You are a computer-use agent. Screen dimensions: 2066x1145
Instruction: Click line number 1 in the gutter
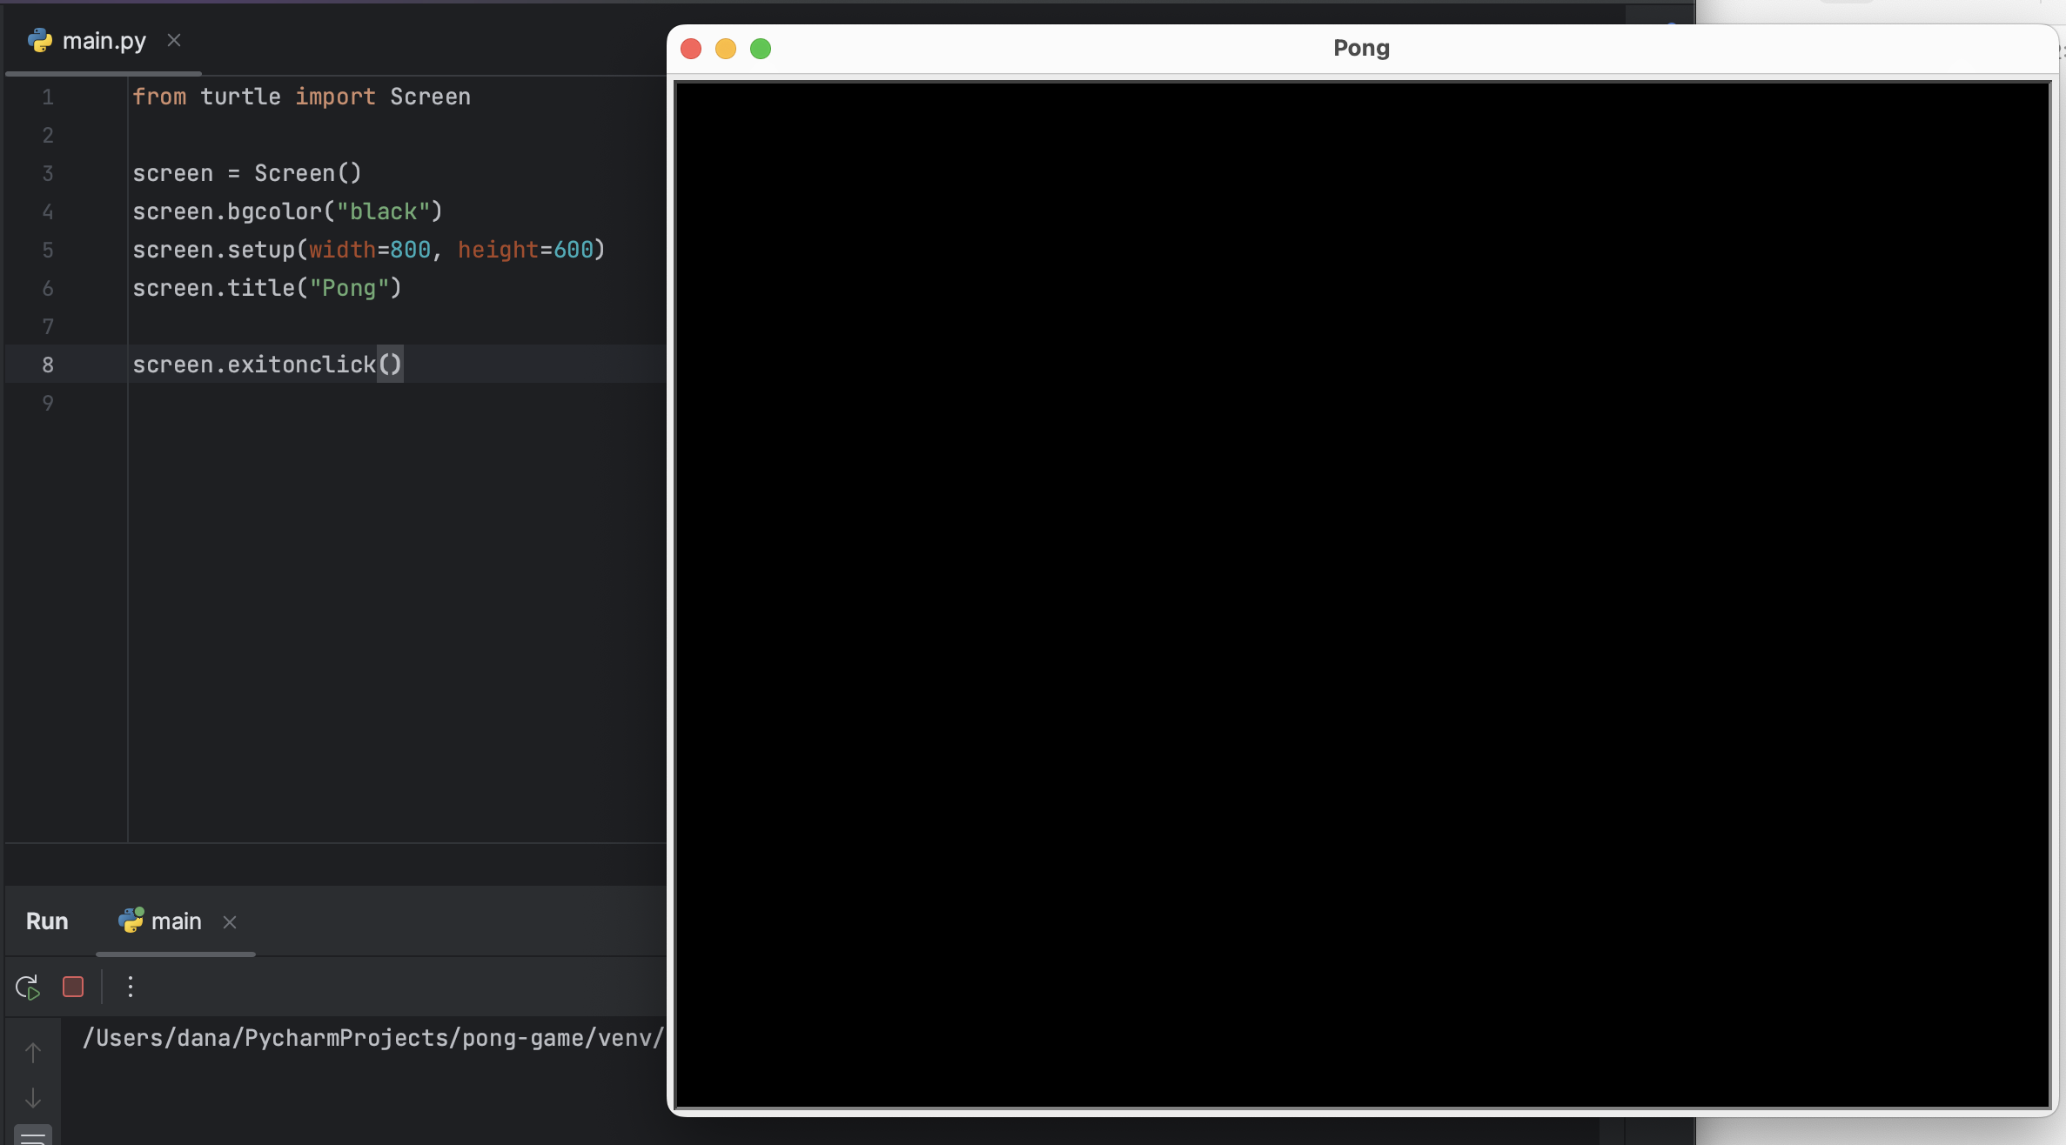[x=48, y=97]
